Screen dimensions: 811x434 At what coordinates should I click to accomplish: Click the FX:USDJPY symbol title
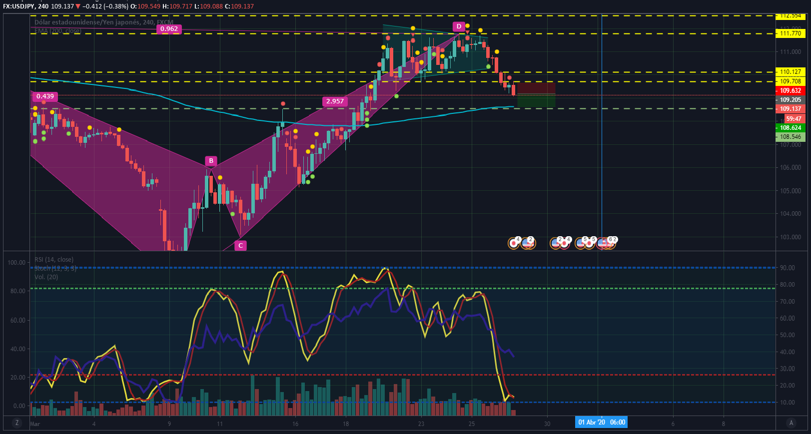tap(17, 6)
